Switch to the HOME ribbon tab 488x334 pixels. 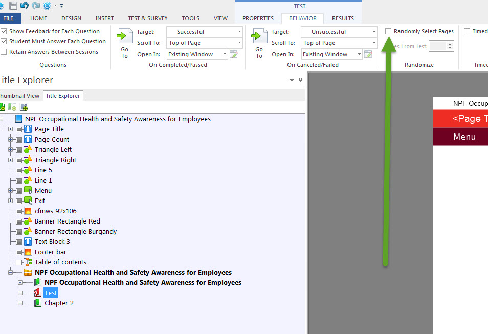click(x=38, y=18)
